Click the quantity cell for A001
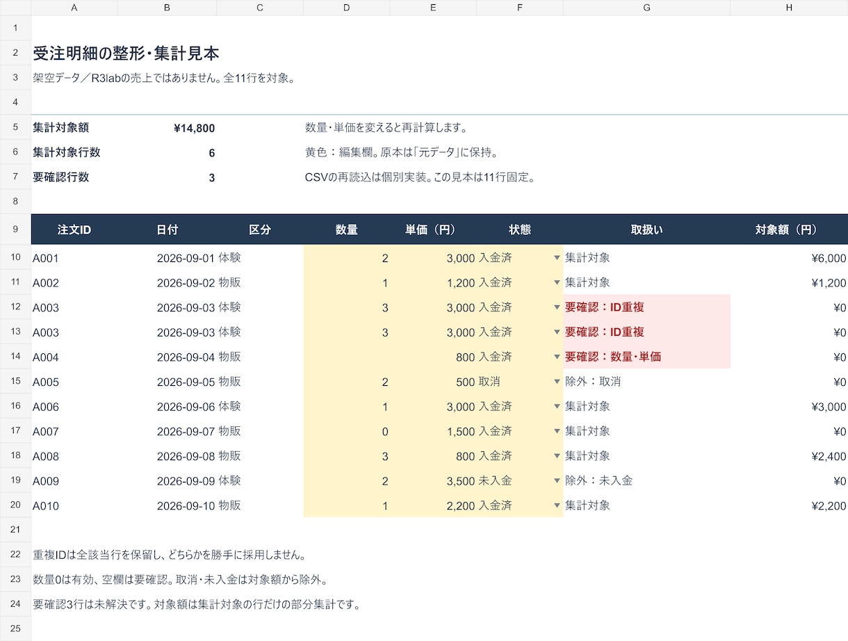 click(x=347, y=258)
